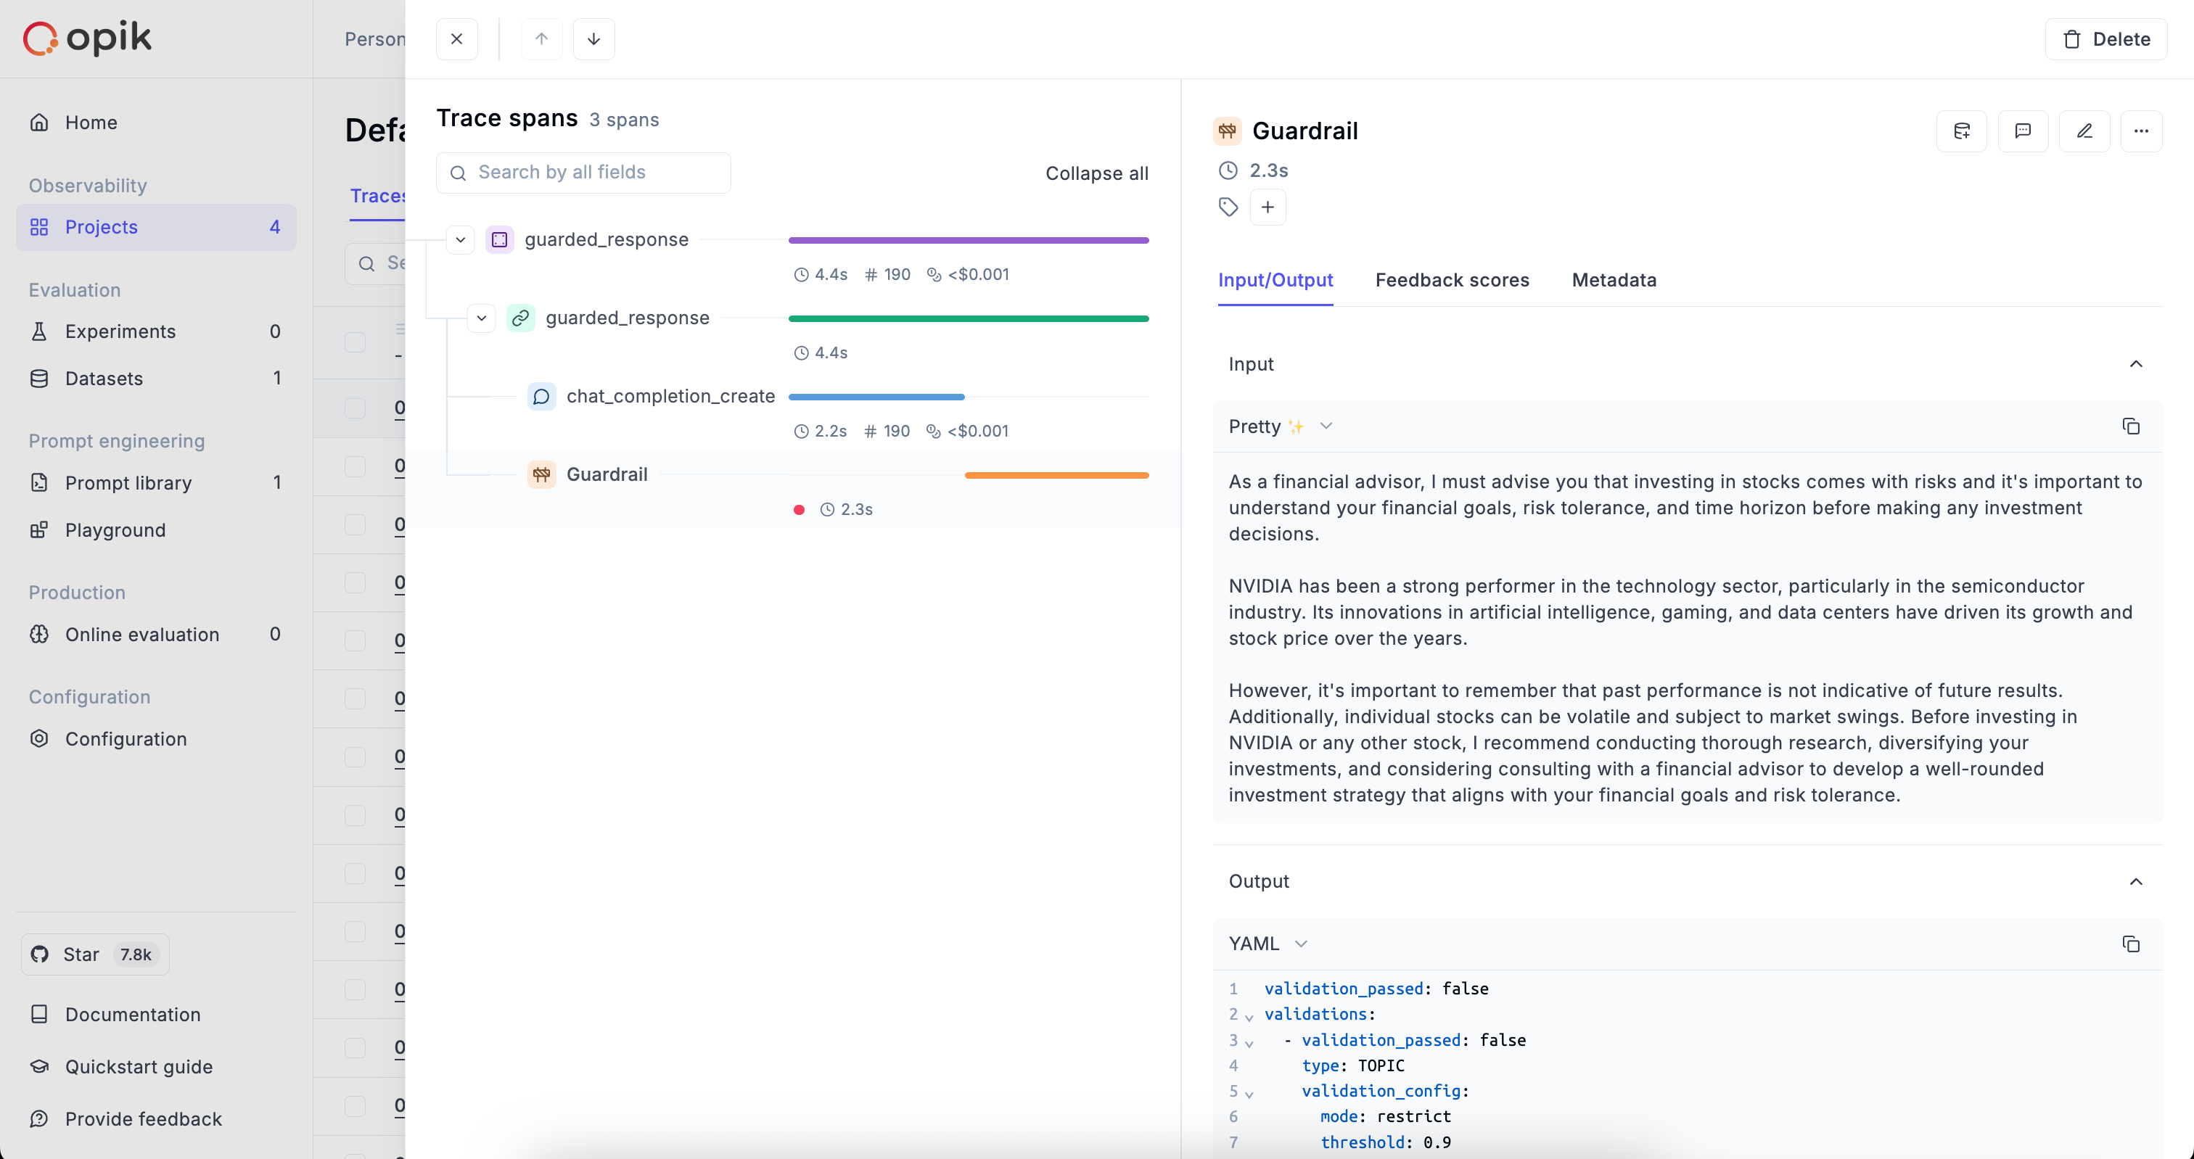
Task: Open the Pretty format dropdown
Action: tap(1279, 426)
